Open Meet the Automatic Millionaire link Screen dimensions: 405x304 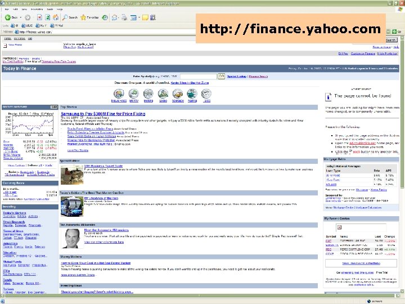click(106, 230)
